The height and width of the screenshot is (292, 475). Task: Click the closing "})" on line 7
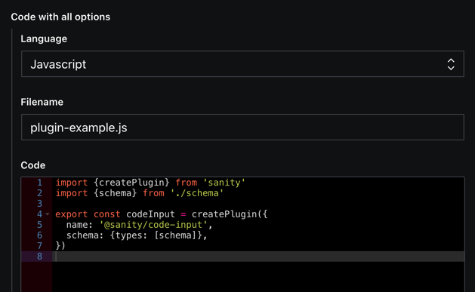(x=60, y=246)
